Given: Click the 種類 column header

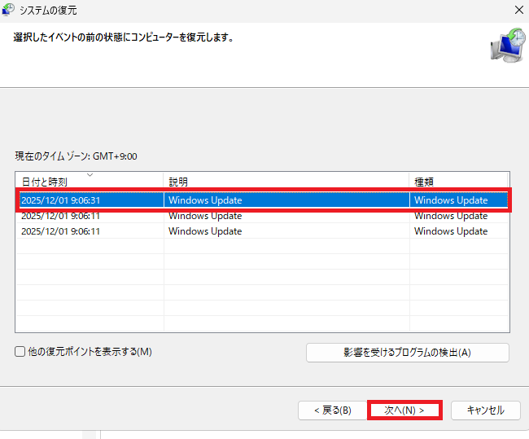Looking at the screenshot, I should click(x=423, y=182).
